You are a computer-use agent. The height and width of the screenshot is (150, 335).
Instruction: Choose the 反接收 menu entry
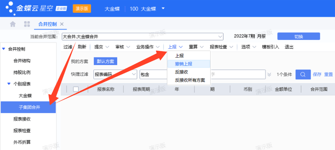[181, 72]
